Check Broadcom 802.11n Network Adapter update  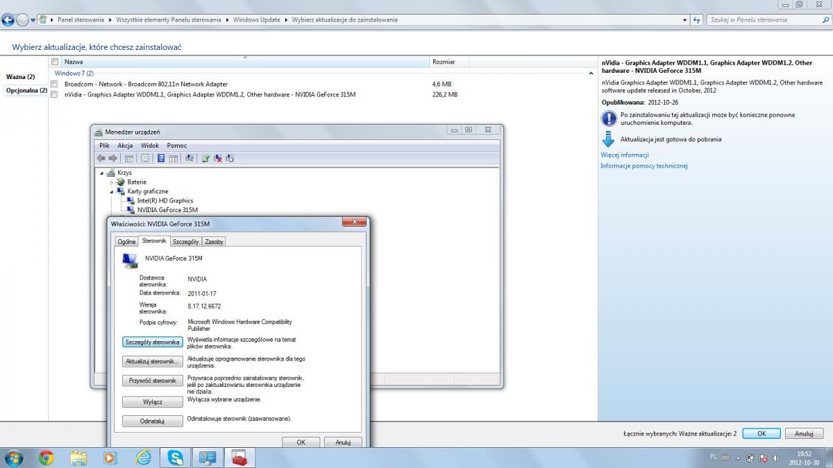click(55, 84)
